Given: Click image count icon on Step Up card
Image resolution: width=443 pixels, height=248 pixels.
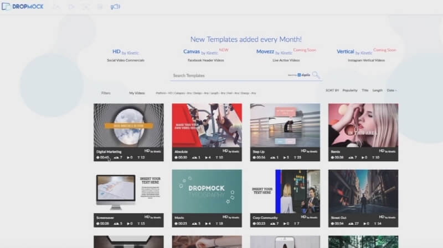Looking at the screenshot, I should click(272, 157).
